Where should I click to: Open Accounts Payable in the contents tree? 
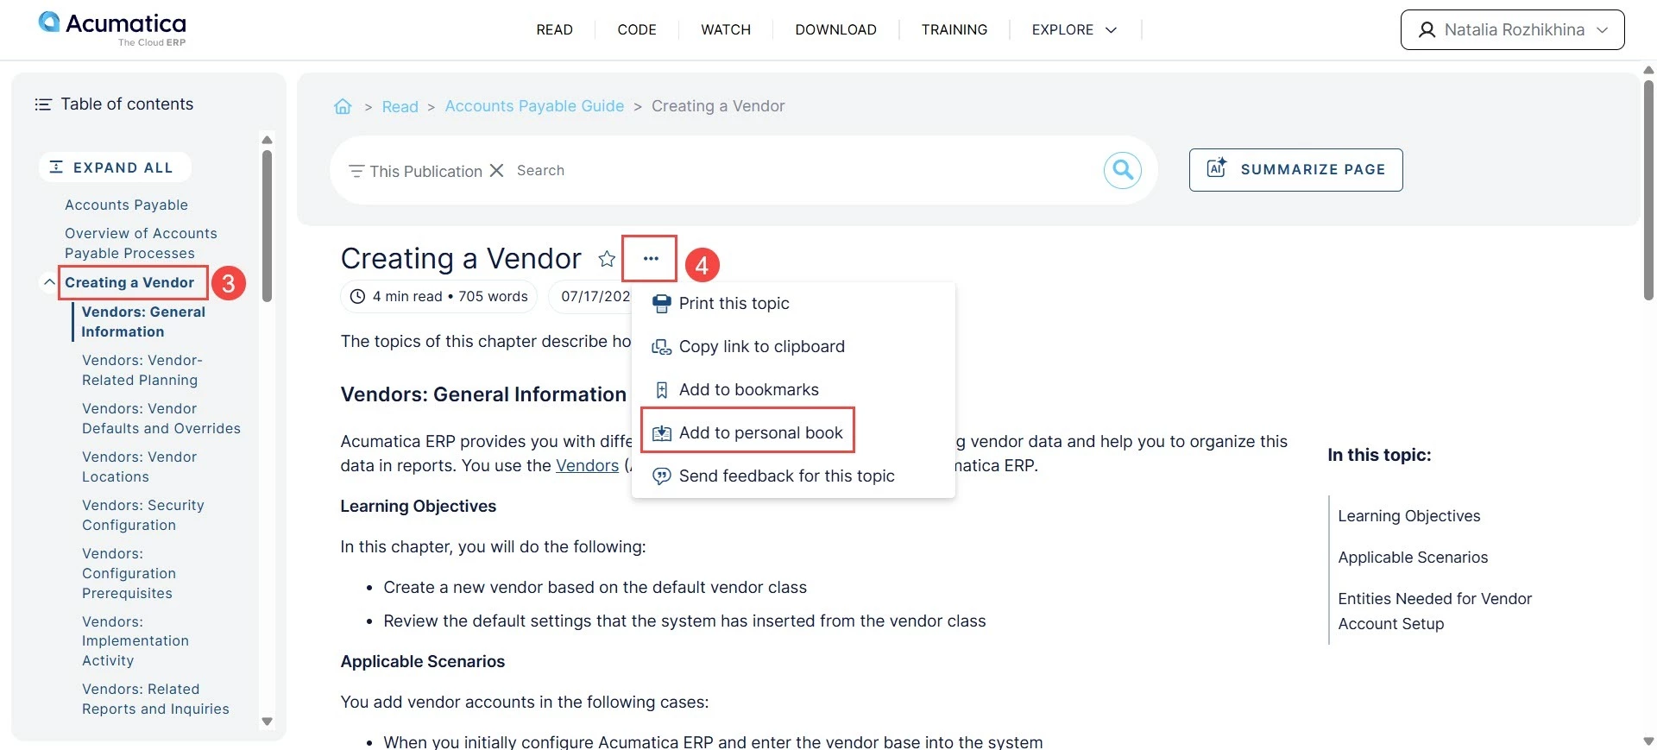126,205
